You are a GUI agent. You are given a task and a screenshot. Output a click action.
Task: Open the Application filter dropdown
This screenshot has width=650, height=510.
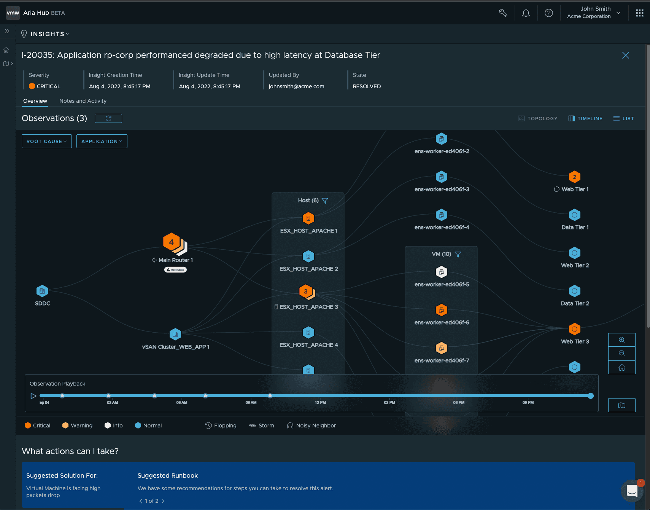102,141
